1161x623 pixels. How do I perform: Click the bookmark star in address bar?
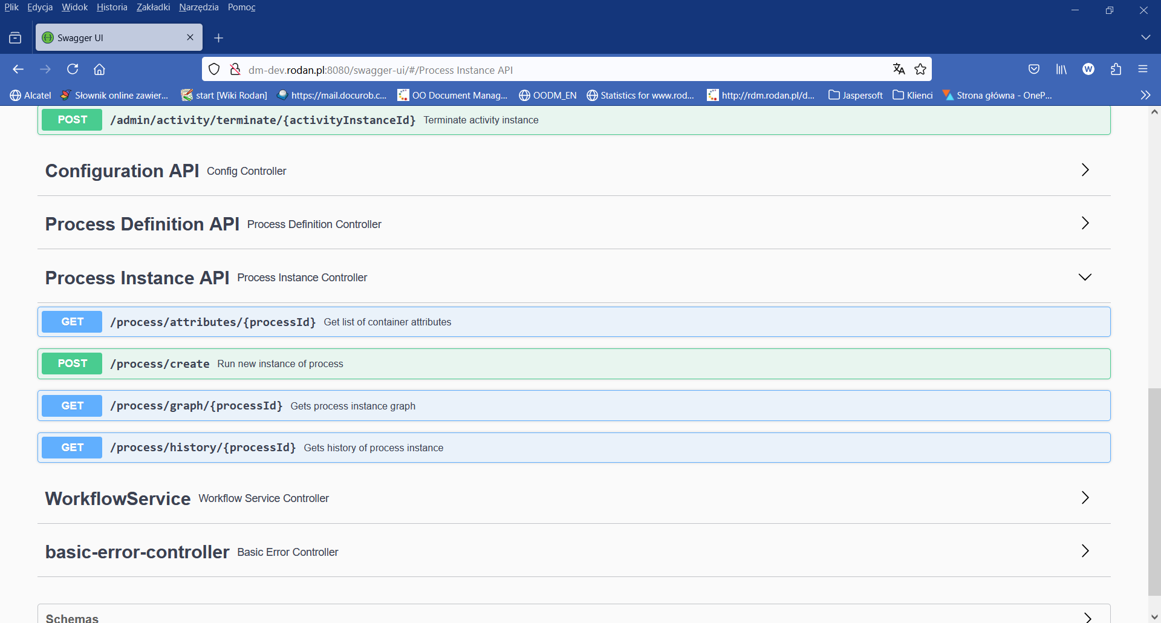pyautogui.click(x=920, y=69)
